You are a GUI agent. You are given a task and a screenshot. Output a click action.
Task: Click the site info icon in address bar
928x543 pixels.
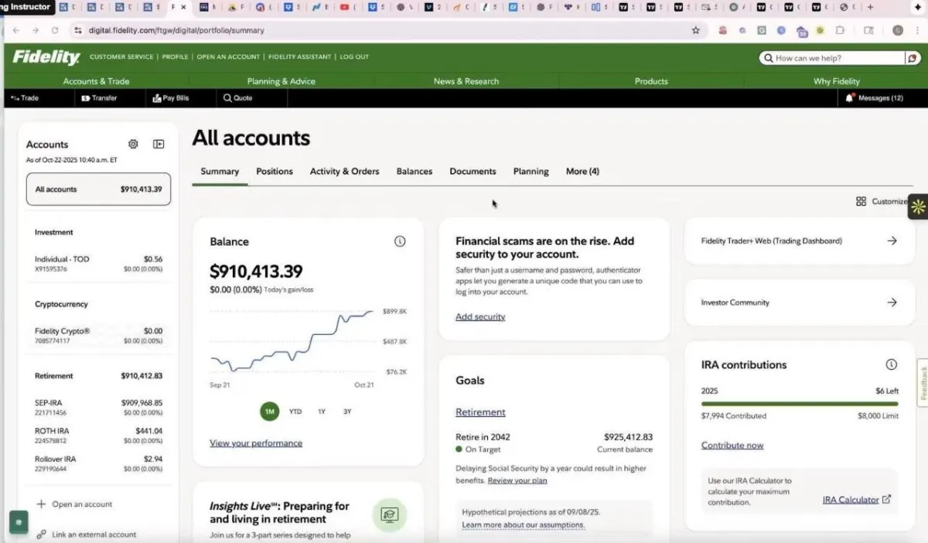point(77,30)
